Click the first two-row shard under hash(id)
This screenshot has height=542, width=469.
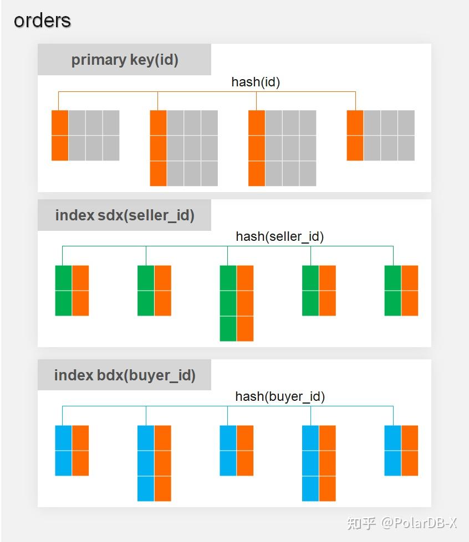tap(85, 136)
